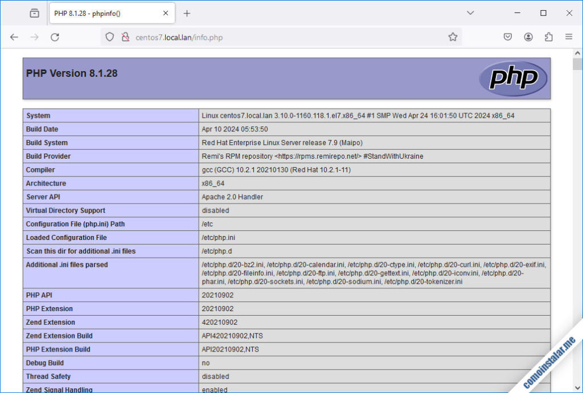Click the site security padlock icon
Screen dimensions: 583x393
coord(124,36)
